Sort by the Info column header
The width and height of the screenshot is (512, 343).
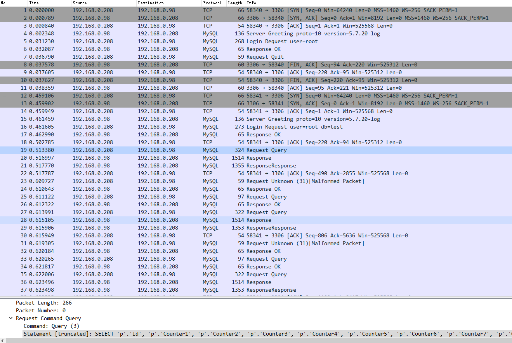pos(378,3)
